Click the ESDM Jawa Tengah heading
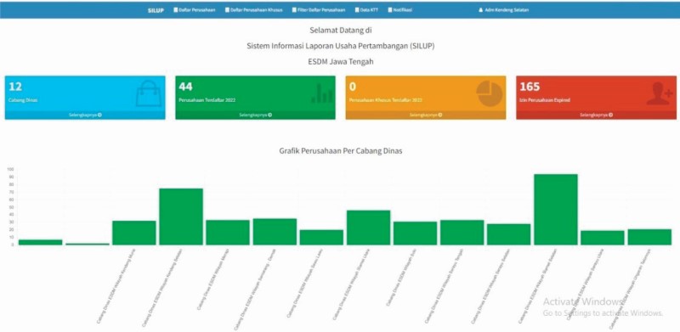Viewport: 680px width, 332px height. pyautogui.click(x=341, y=61)
